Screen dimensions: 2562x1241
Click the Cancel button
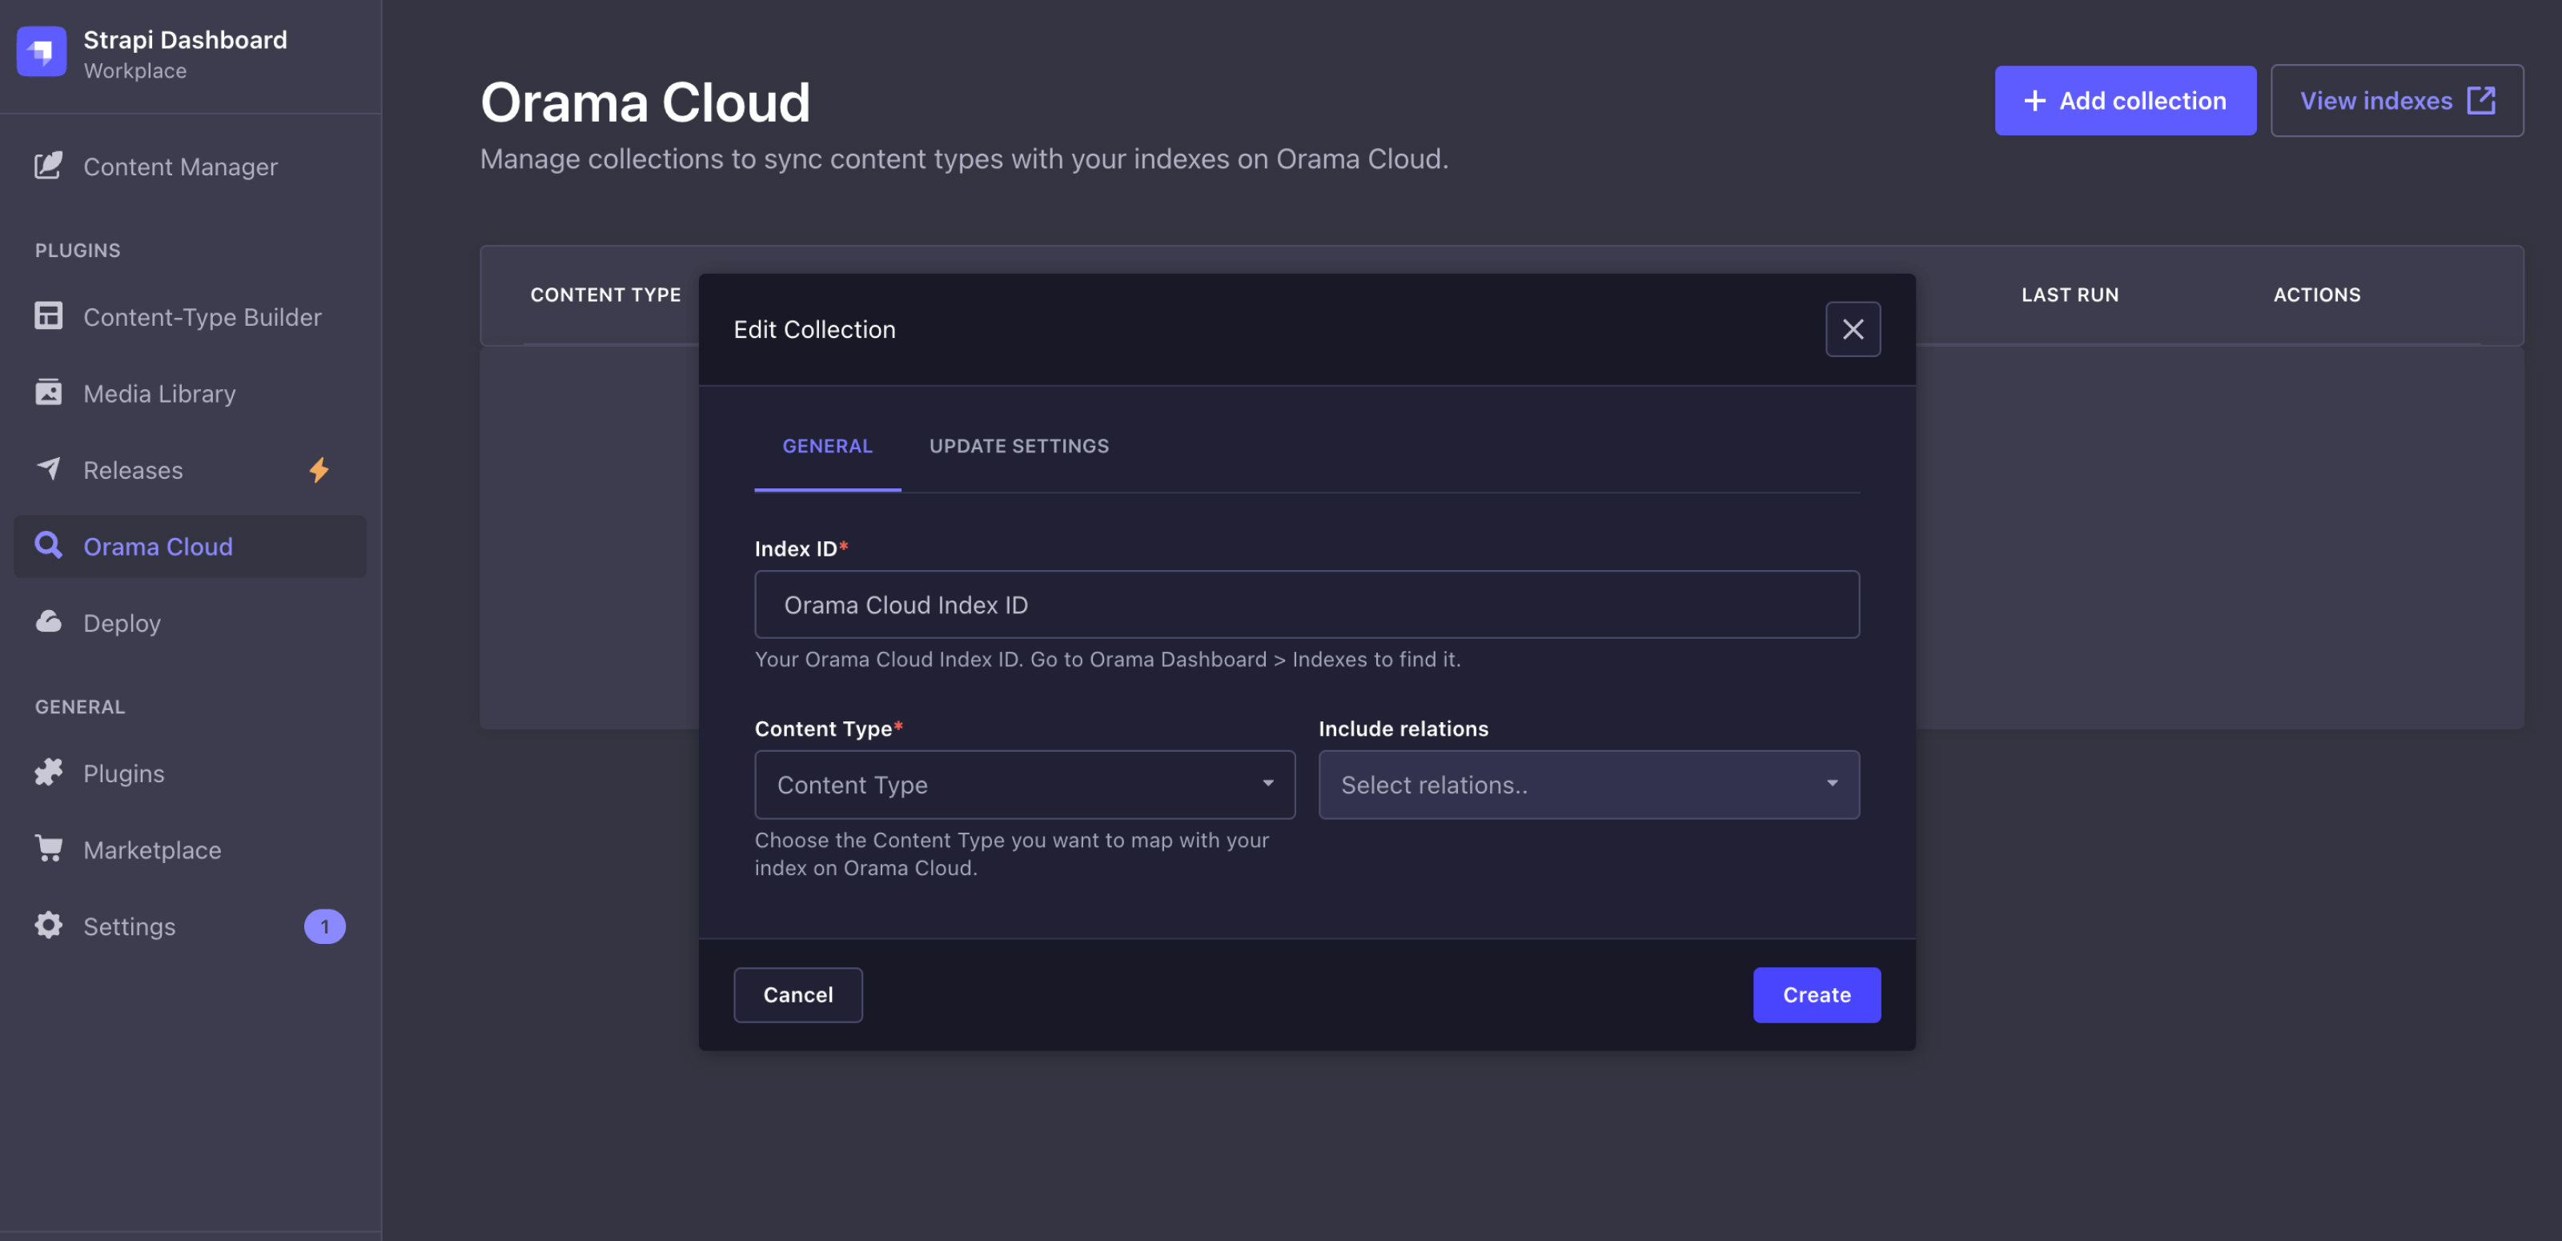click(x=797, y=994)
